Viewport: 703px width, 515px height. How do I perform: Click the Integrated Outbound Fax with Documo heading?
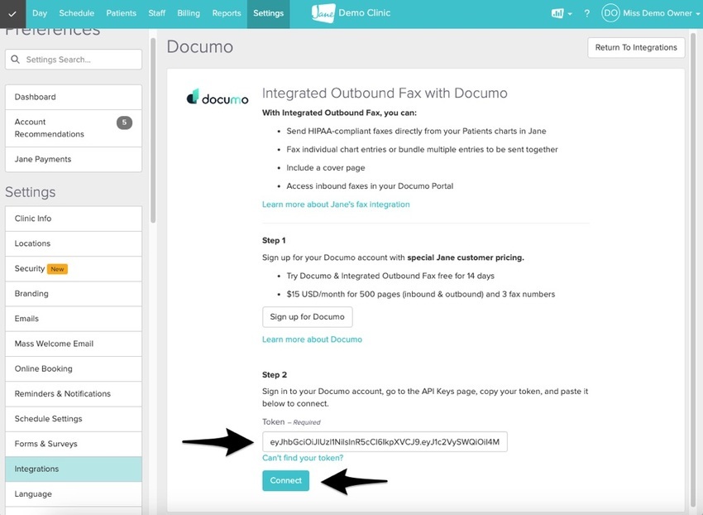pos(385,93)
